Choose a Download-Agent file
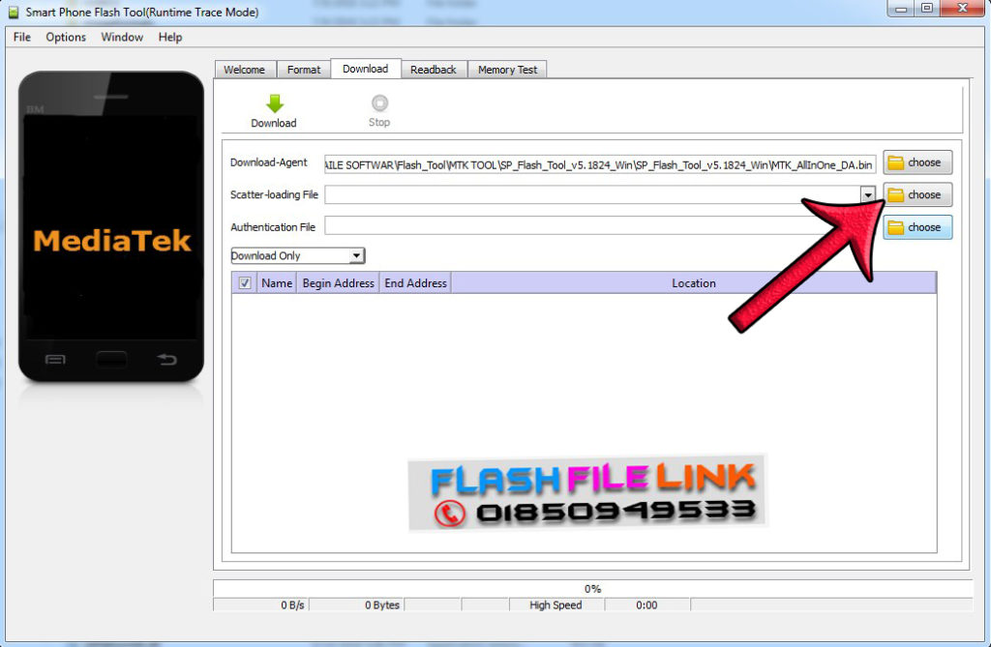991x647 pixels. pos(917,162)
